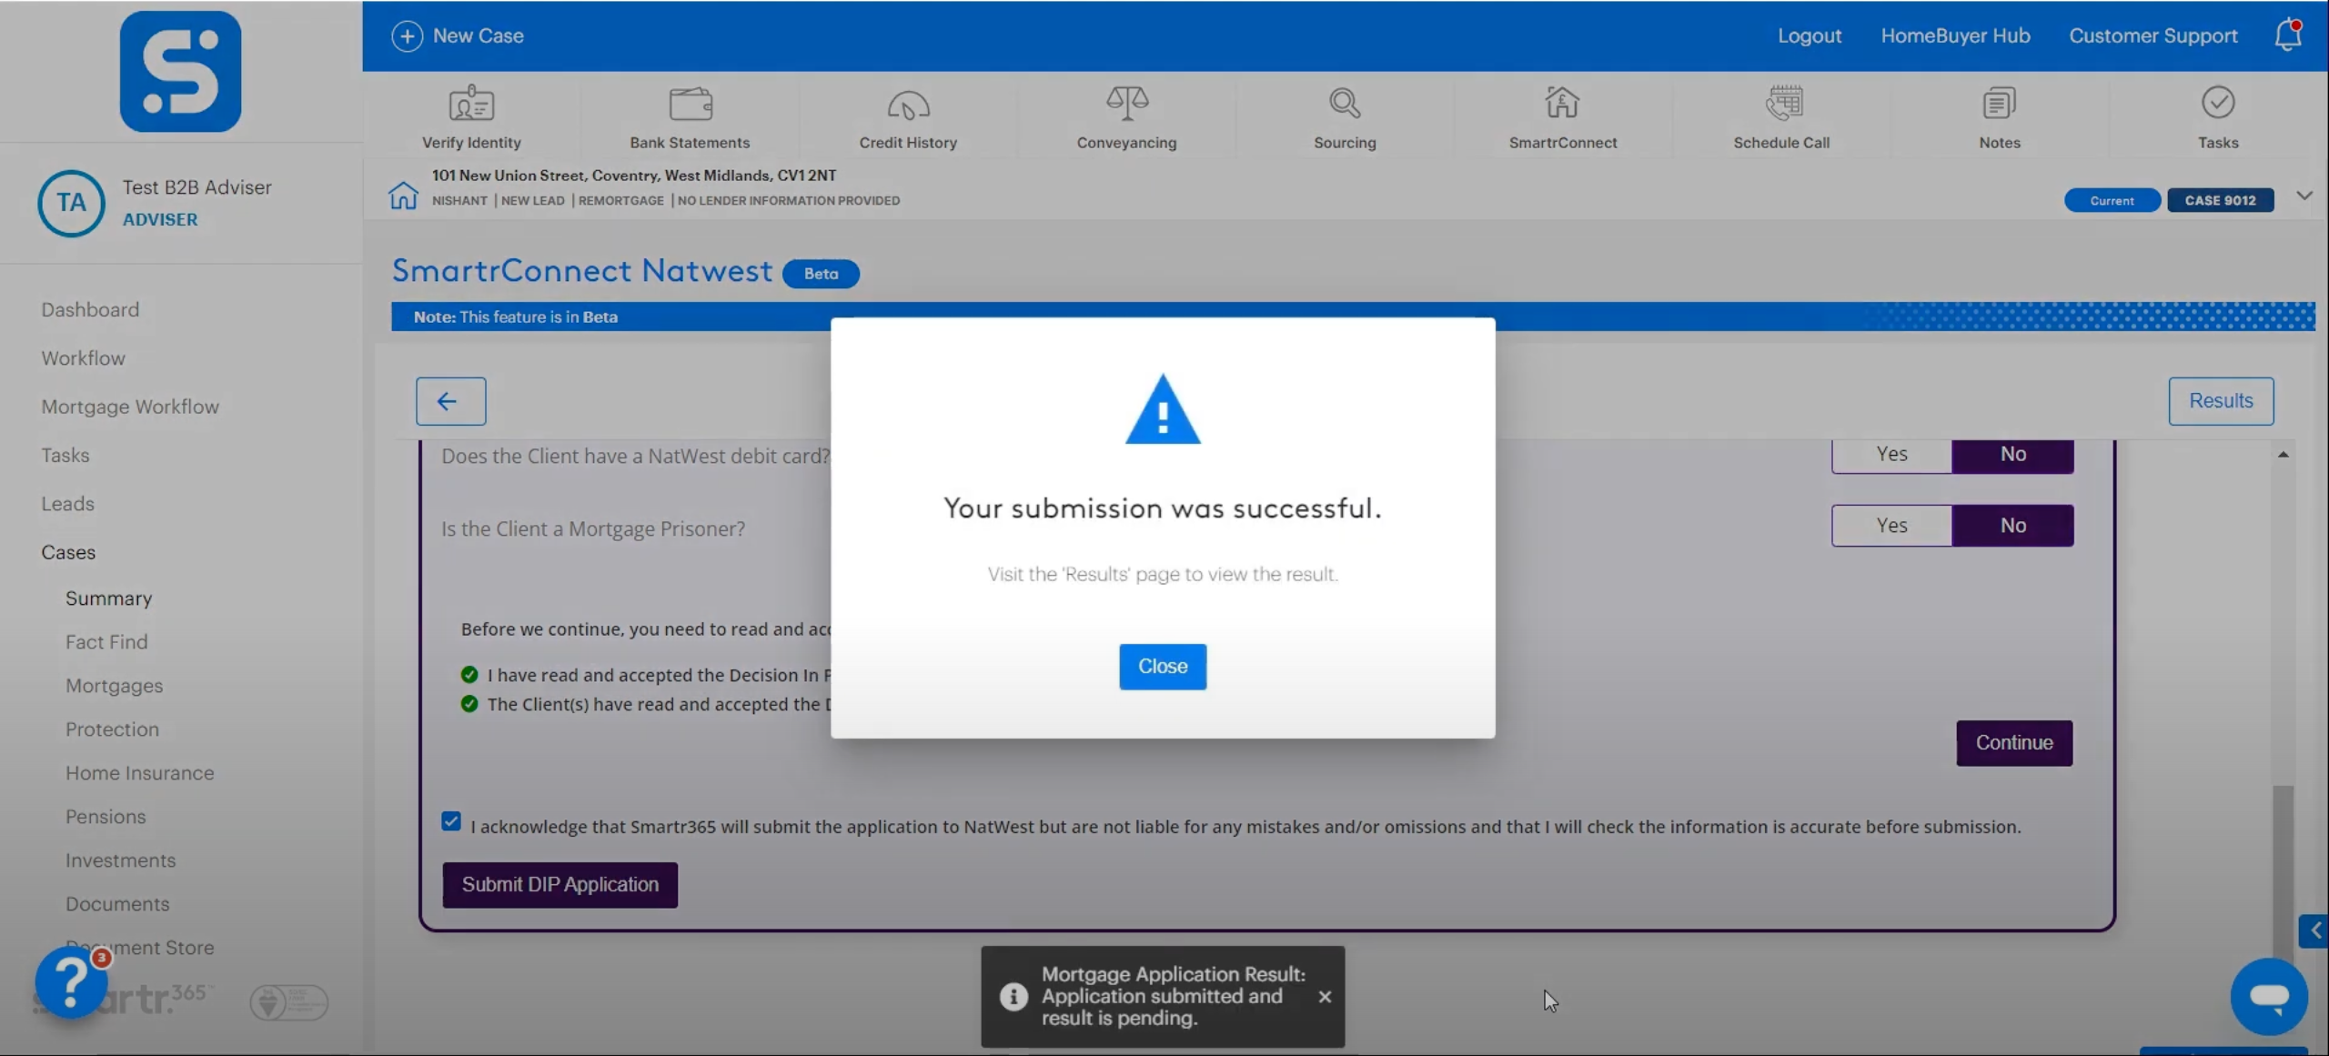Go to Fact Find
Viewport: 2329px width, 1056px height.
(x=106, y=642)
